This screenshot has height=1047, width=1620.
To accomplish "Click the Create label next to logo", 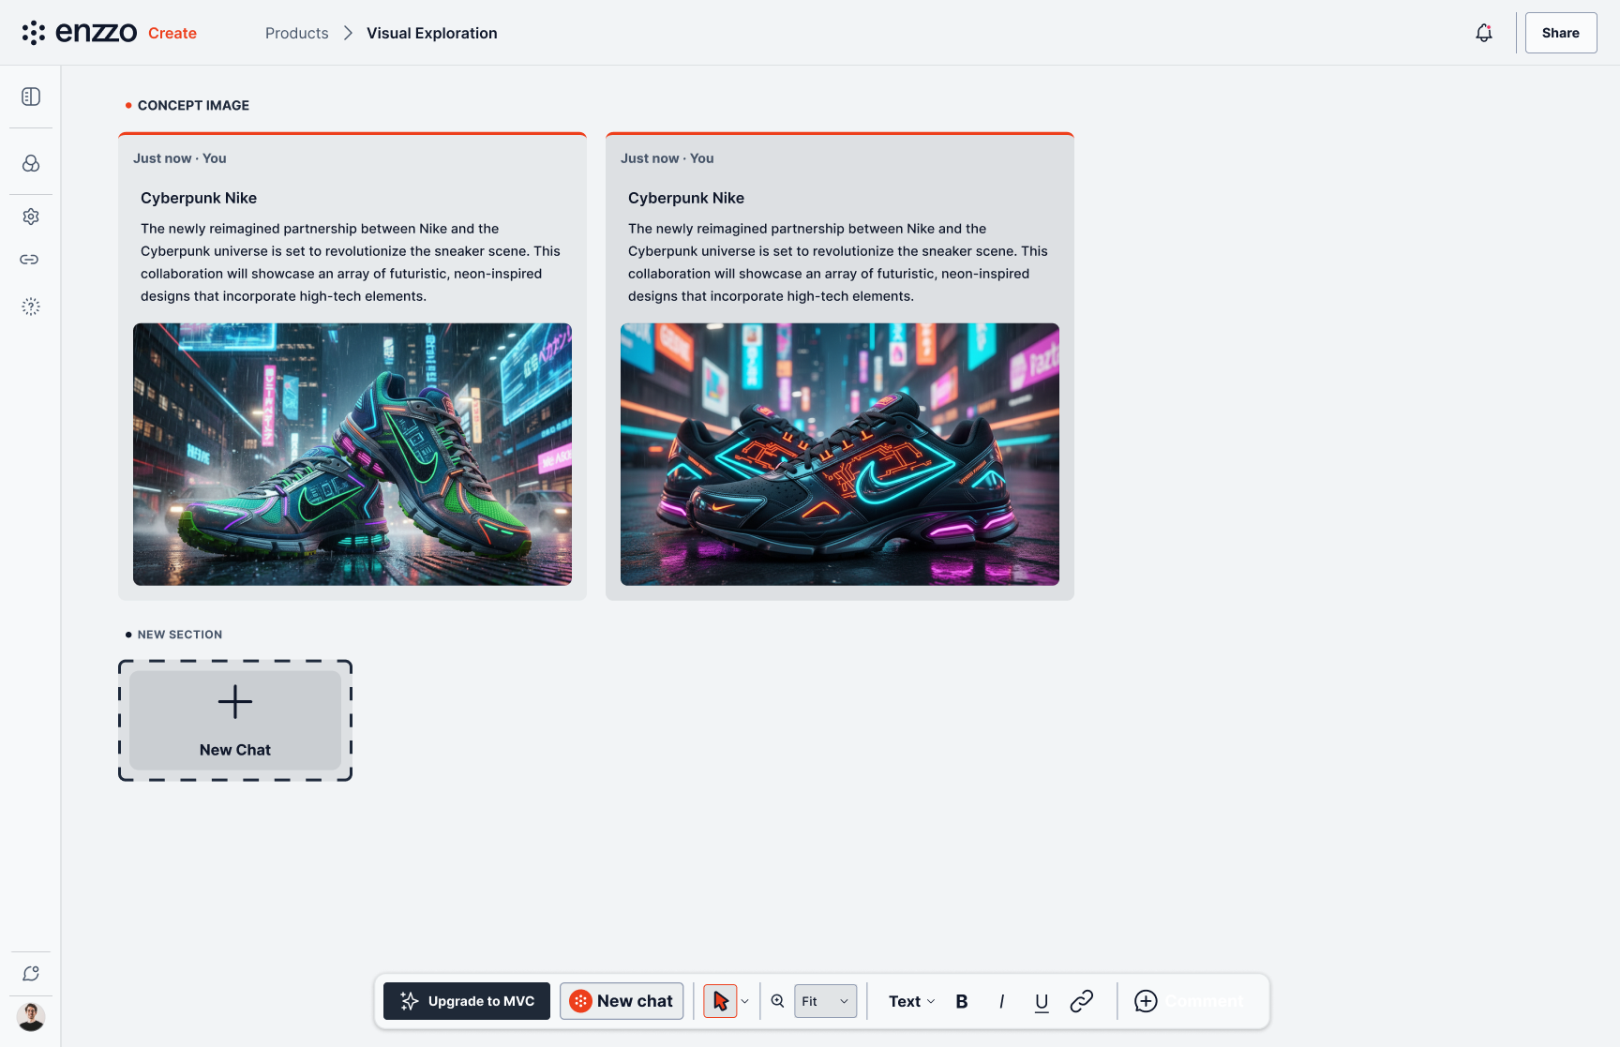I will pos(172,33).
